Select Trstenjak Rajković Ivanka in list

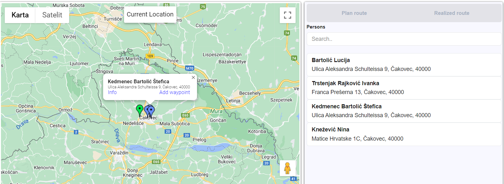pyautogui.click(x=404, y=88)
